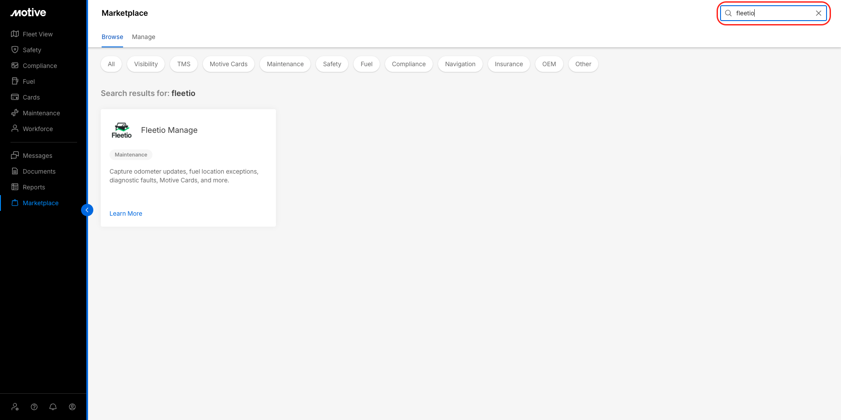Viewport: 841px width, 420px height.
Task: Focus the fleetio search input field
Action: pos(773,13)
